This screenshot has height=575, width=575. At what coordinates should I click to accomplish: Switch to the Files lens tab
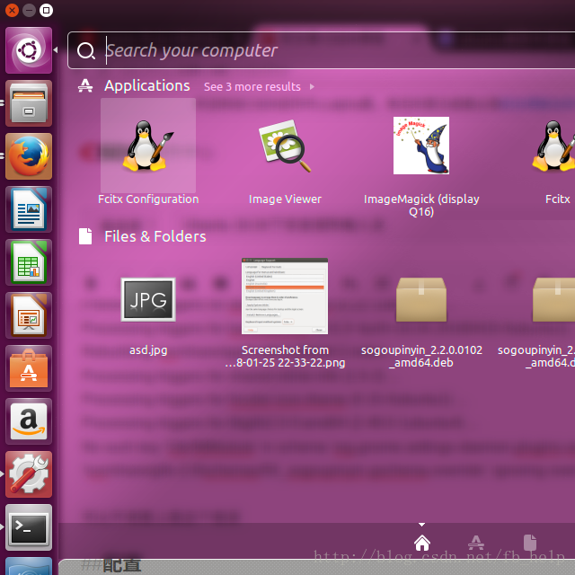click(530, 543)
